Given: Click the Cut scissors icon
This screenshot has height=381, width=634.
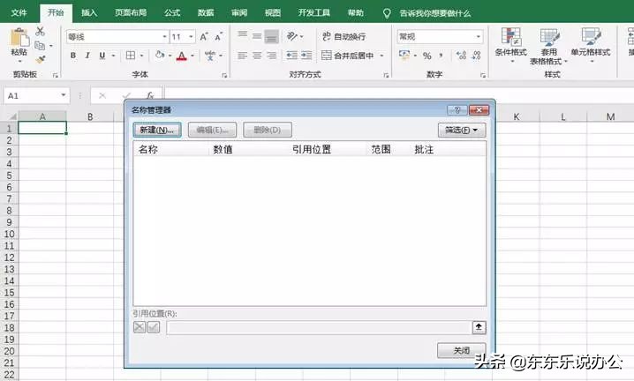Looking at the screenshot, I should click(x=40, y=31).
